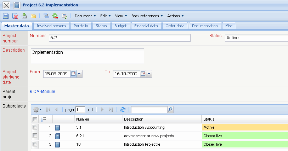Open calendar picker for From date
Screen dimensions: 288x151
(x=74, y=74)
